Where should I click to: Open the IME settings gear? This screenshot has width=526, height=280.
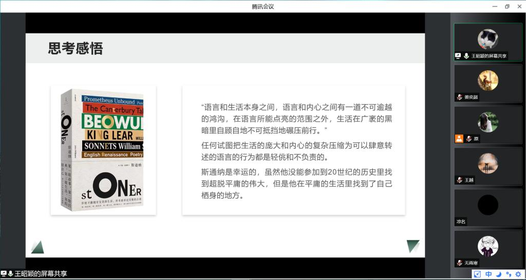tap(518, 274)
